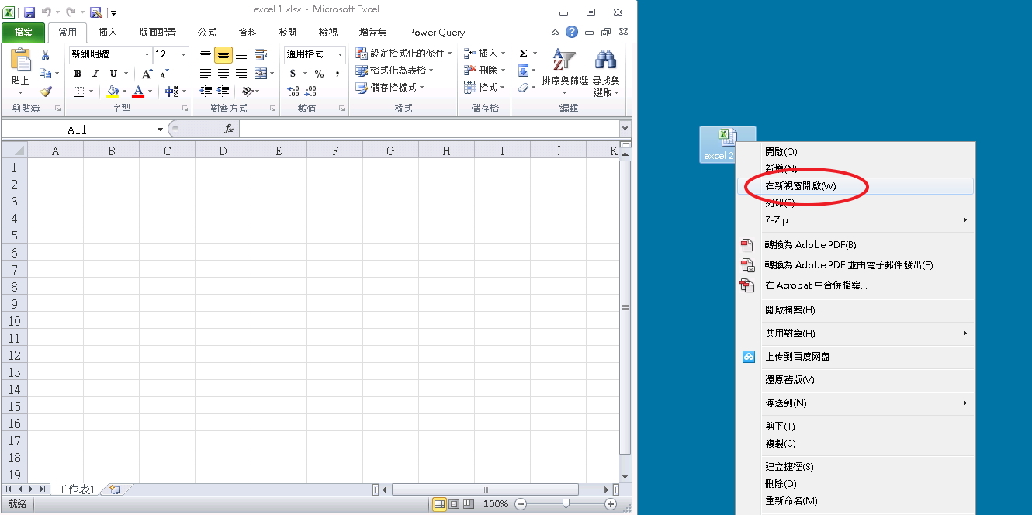Open the 7-Zip submenu in context menu
This screenshot has width=1032, height=515.
(x=854, y=220)
